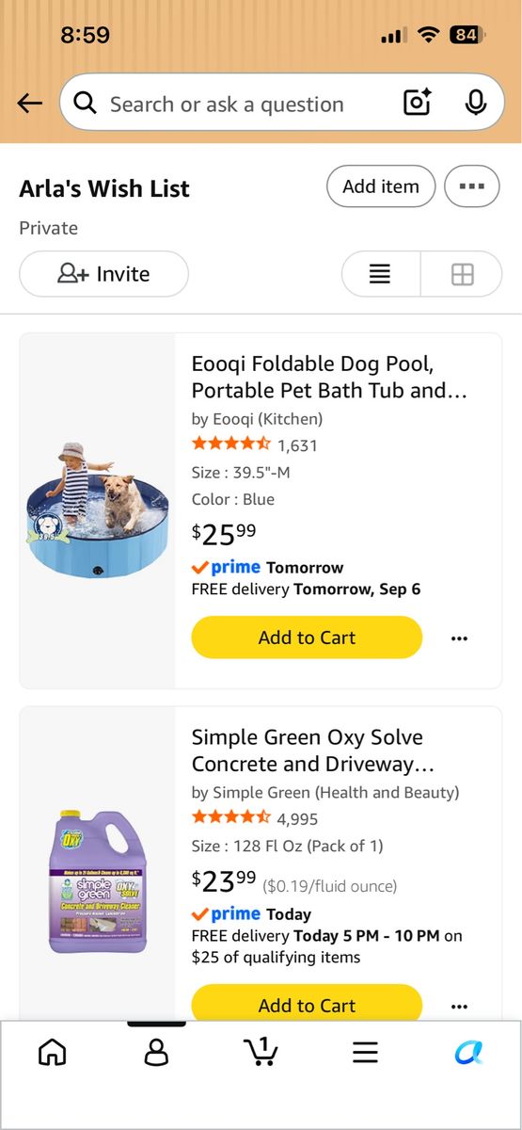The height and width of the screenshot is (1130, 522).
Task: Open camera lens search icon
Action: 417,103
